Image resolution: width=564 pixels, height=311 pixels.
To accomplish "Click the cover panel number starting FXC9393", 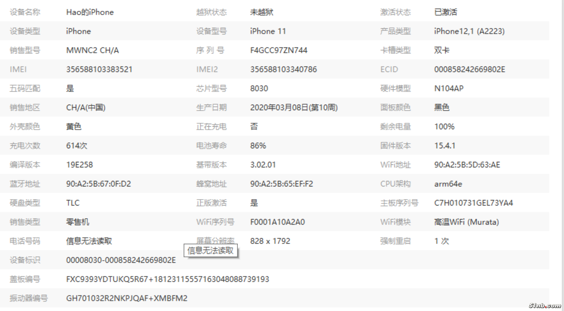I will pos(168,279).
